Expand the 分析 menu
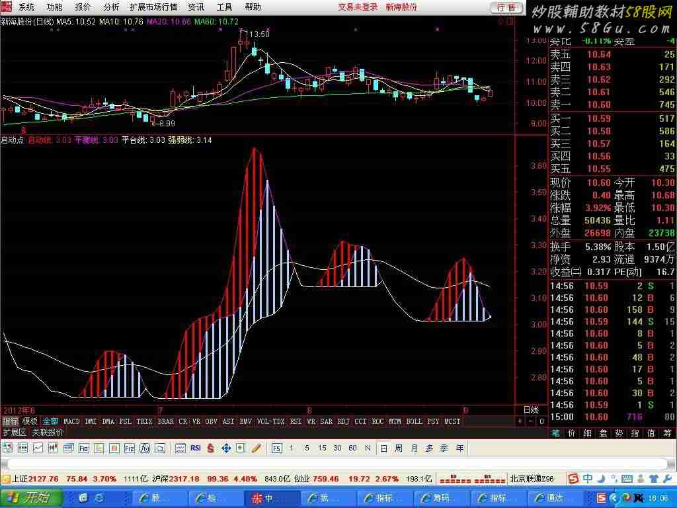The image size is (677, 508). coord(111,7)
